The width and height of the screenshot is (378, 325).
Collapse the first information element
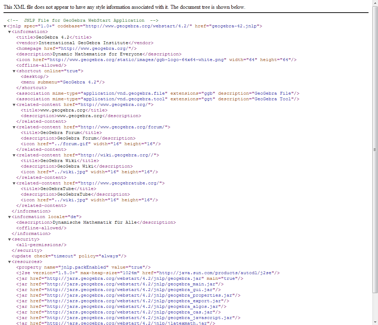[9, 32]
